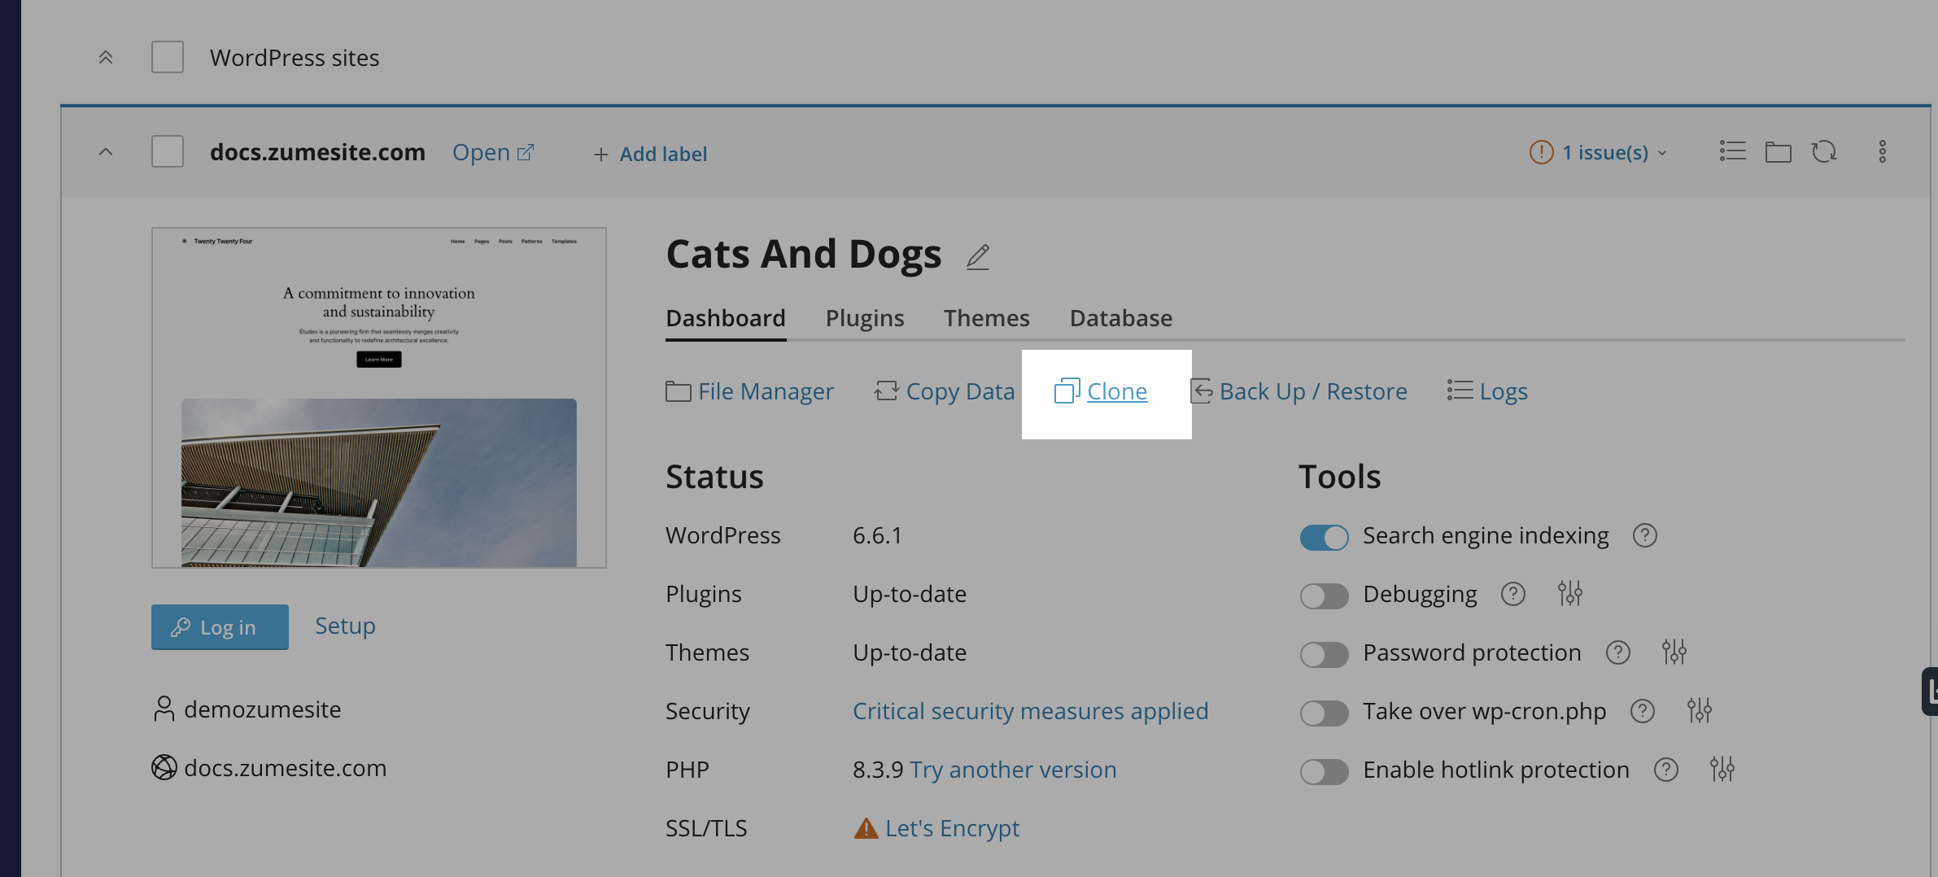Log in to WordPress admin

point(220,627)
